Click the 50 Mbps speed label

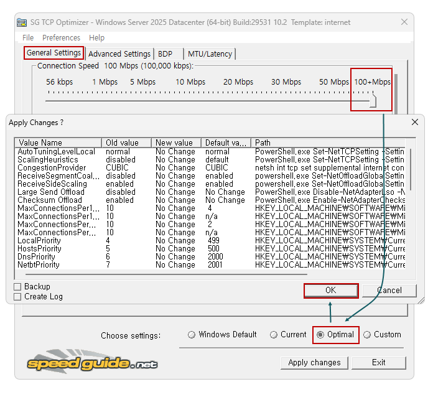pyautogui.click(x=334, y=82)
